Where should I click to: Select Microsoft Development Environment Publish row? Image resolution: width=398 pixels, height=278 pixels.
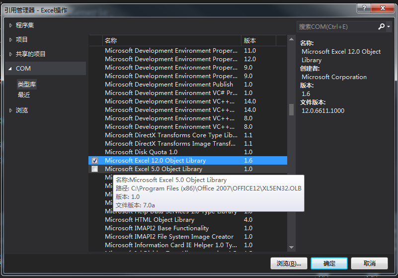click(x=188, y=85)
